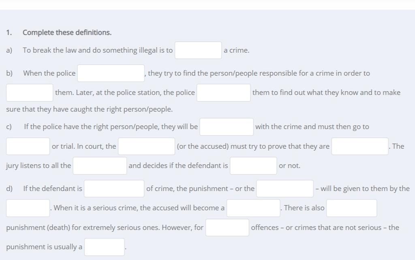Focus the blank after 'prove that they are'

click(x=360, y=146)
